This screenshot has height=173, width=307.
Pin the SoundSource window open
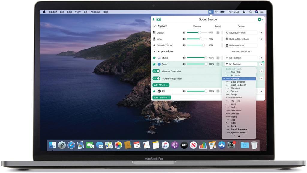click(x=153, y=19)
